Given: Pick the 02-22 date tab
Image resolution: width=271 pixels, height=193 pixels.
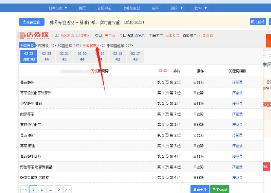Looking at the screenshot, I should click(46, 56).
